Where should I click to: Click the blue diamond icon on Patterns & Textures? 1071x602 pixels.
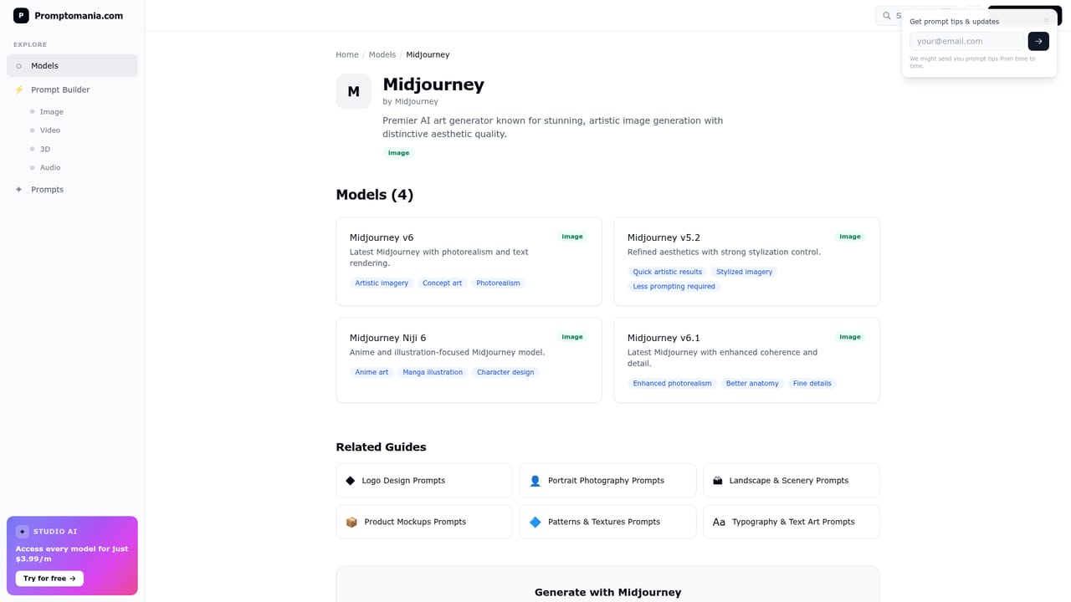(x=535, y=522)
